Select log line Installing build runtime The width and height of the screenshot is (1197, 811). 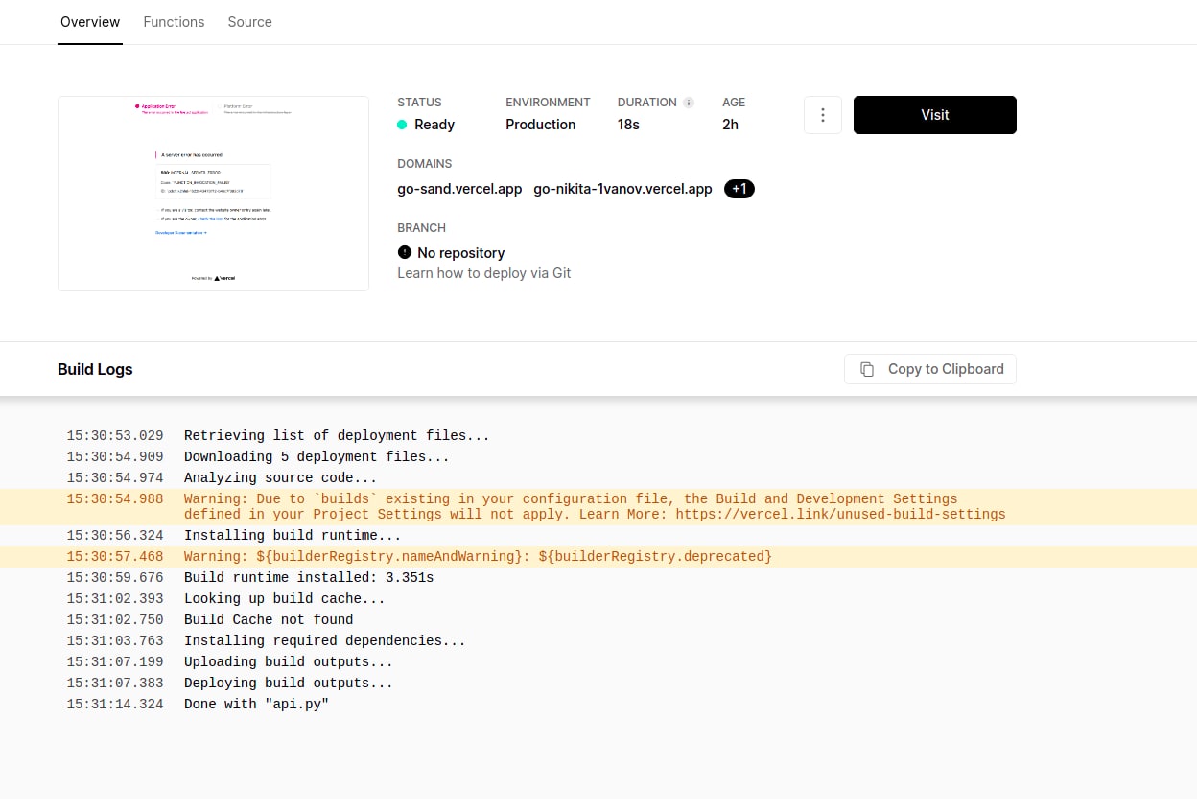293,536
